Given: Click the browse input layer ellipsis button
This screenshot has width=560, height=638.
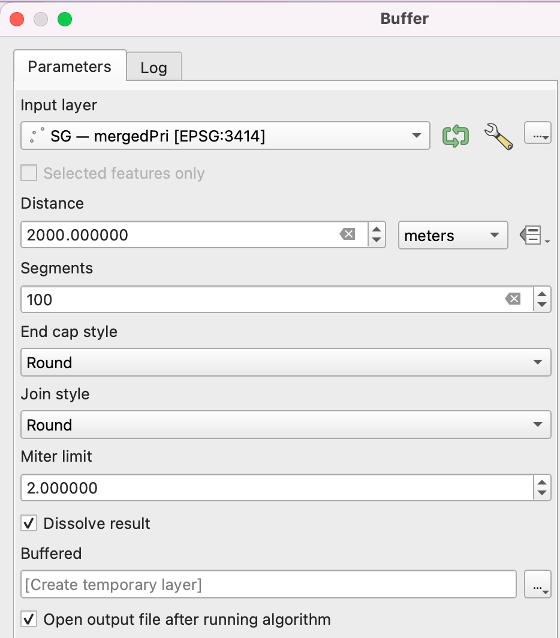Looking at the screenshot, I should click(x=537, y=134).
